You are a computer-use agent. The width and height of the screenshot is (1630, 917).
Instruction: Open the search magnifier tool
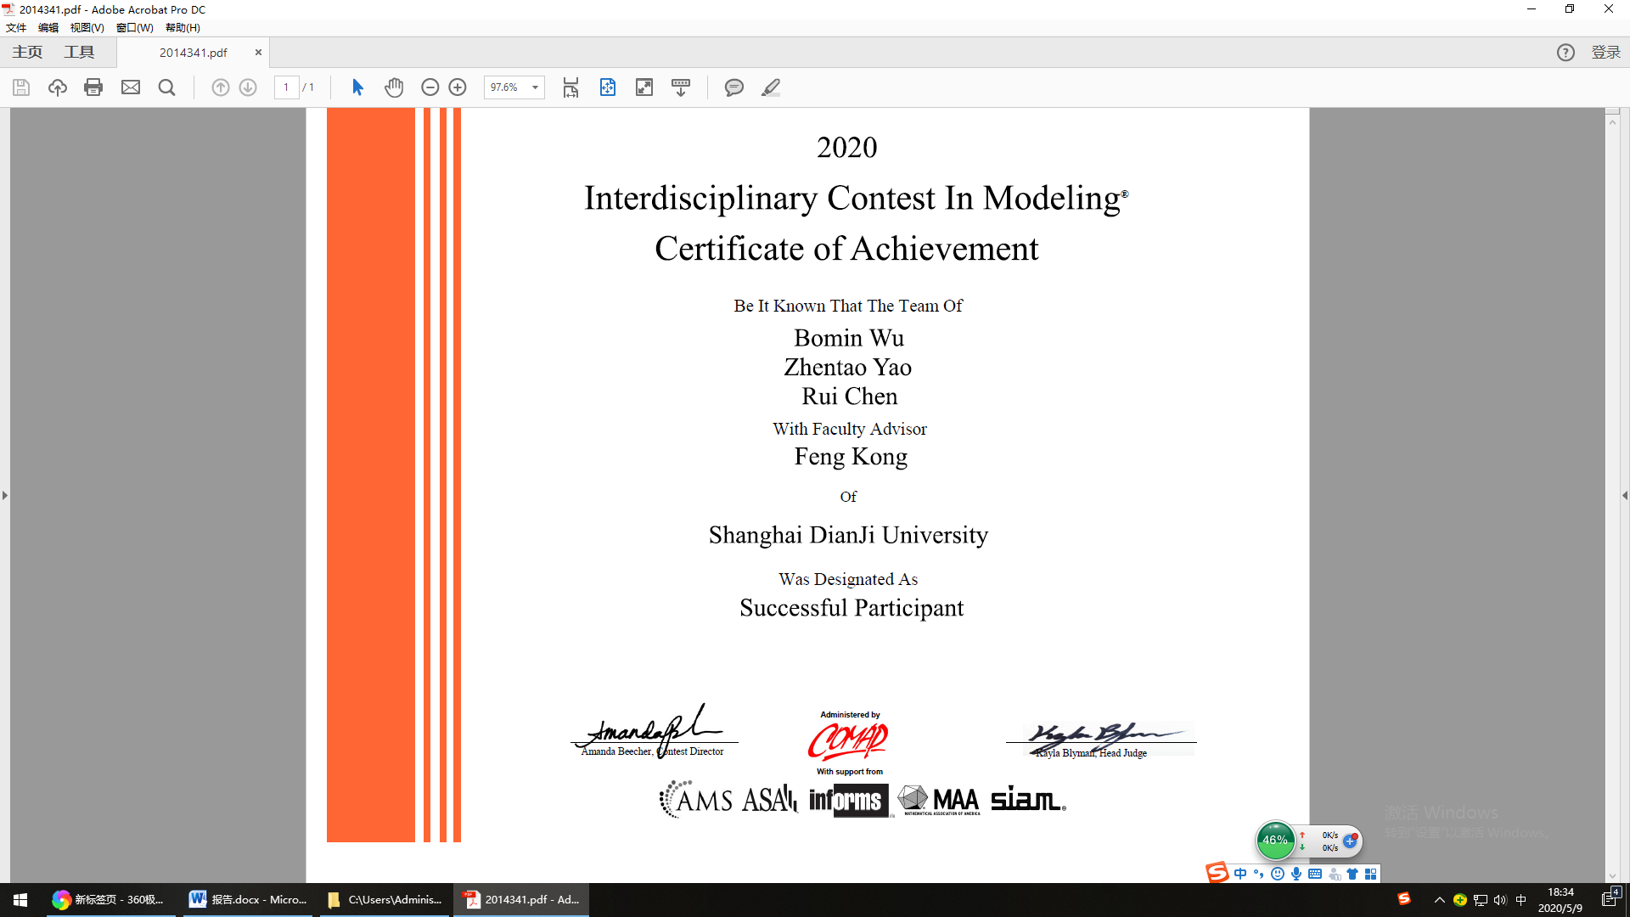tap(166, 87)
